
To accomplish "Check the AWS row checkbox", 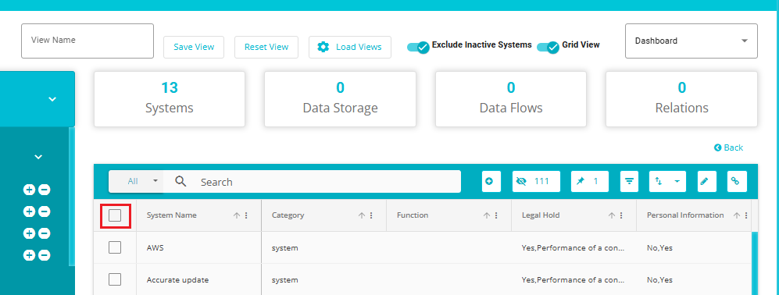I will click(x=115, y=247).
